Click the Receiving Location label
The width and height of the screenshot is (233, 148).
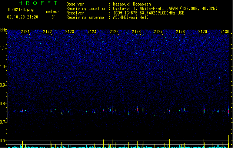[86, 9]
